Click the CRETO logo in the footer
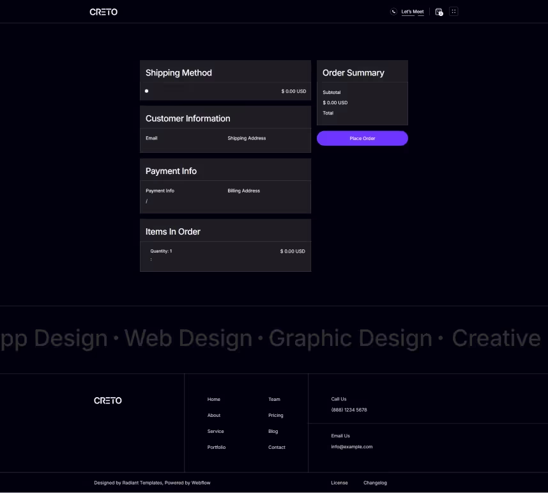 pos(108,400)
